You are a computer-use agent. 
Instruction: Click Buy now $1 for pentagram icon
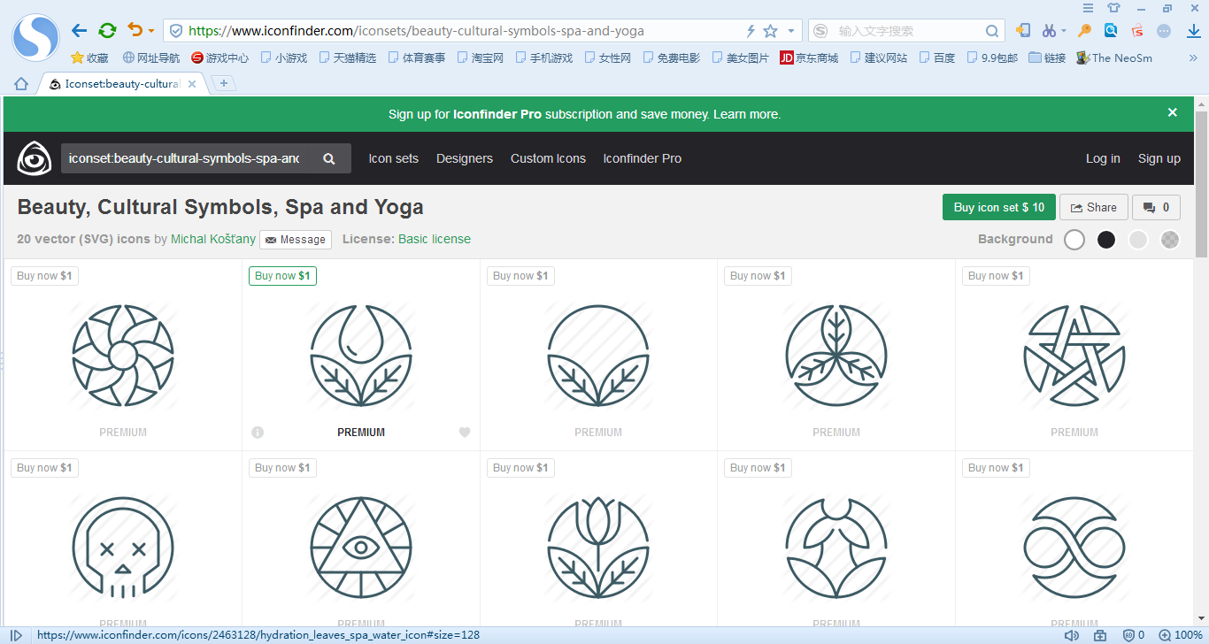(996, 276)
